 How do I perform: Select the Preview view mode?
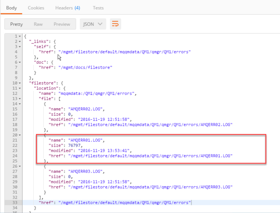coord(62,24)
